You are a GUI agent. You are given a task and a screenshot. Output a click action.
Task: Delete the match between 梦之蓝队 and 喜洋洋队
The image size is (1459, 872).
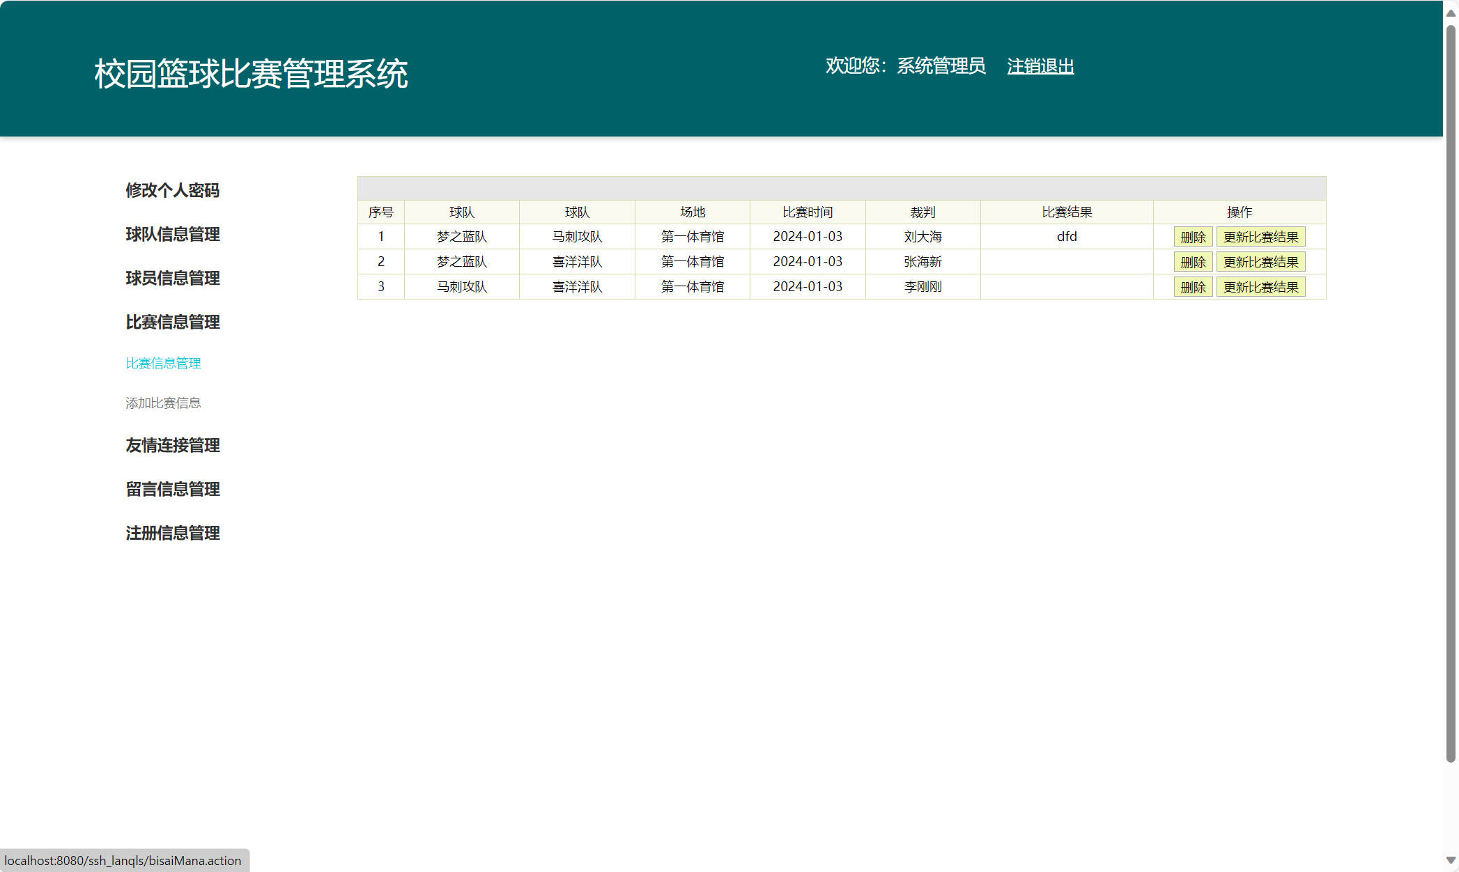coord(1193,262)
